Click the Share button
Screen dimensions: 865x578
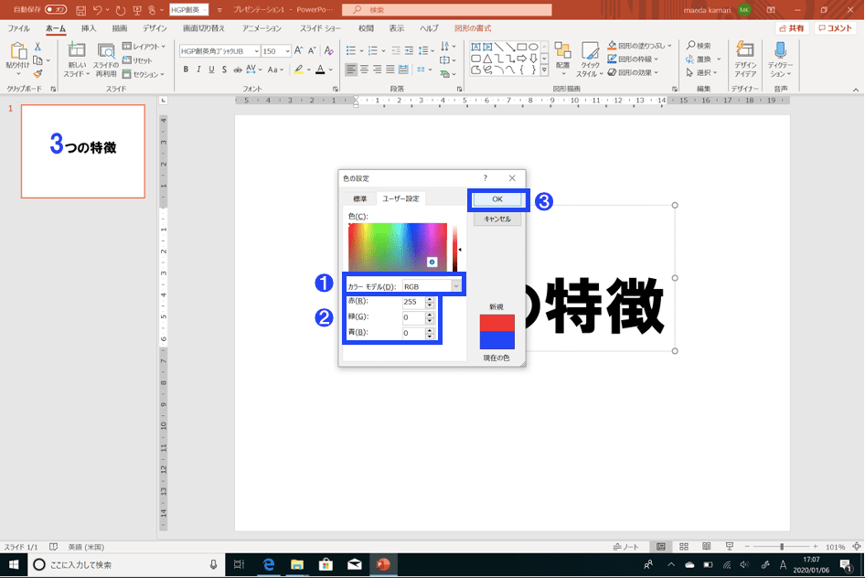click(792, 28)
